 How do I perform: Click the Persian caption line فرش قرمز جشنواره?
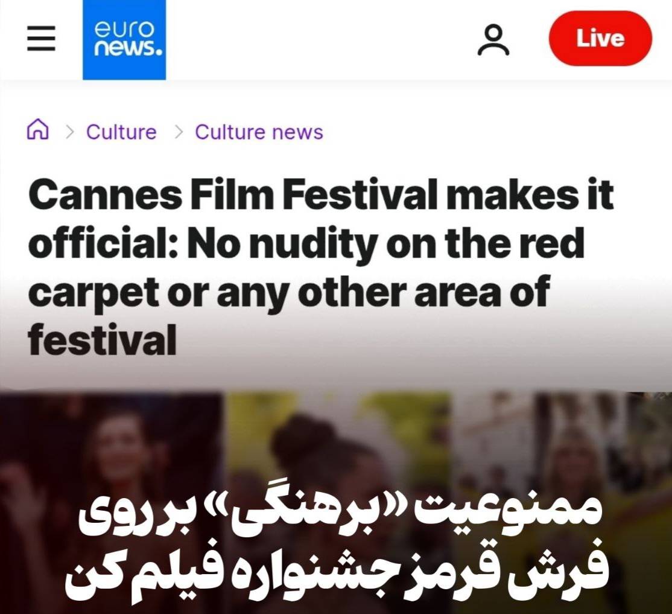[x=337, y=575]
